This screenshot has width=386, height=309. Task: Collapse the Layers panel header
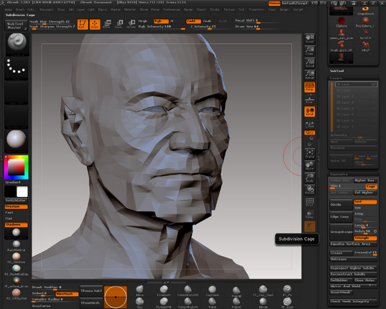click(x=336, y=78)
